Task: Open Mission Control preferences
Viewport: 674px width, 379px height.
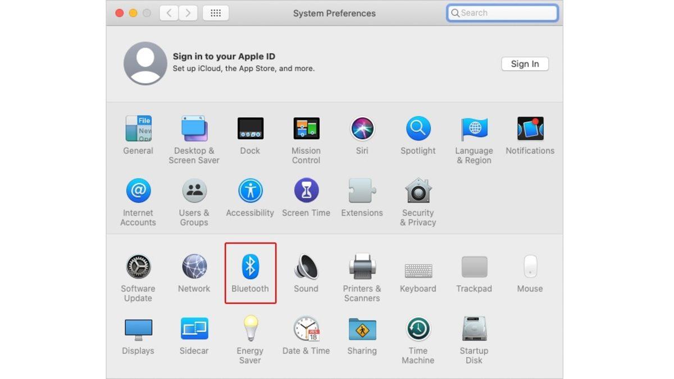Action: click(x=306, y=129)
